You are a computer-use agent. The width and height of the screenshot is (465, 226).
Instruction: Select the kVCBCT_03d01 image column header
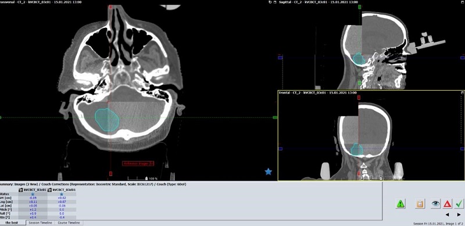tap(62, 189)
